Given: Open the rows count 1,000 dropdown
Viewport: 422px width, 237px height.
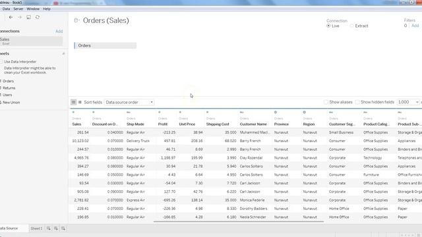Looking at the screenshot, I should click(x=408, y=102).
